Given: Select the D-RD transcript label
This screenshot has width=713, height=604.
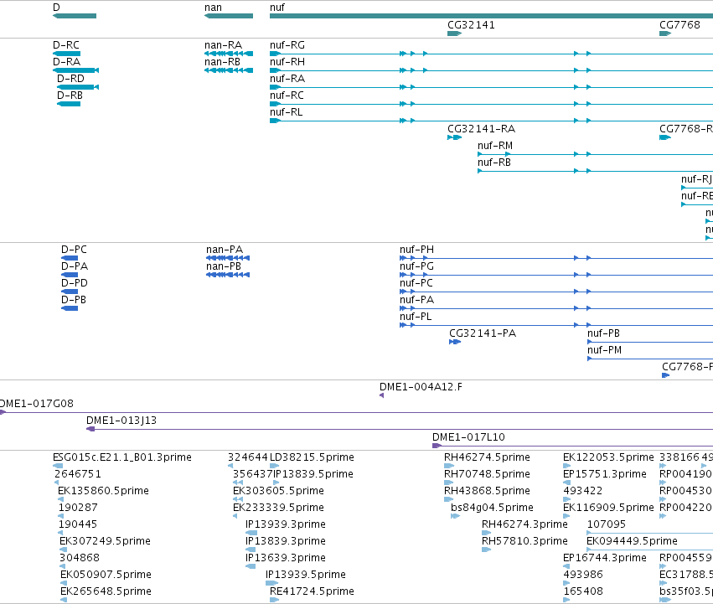Looking at the screenshot, I should [70, 79].
